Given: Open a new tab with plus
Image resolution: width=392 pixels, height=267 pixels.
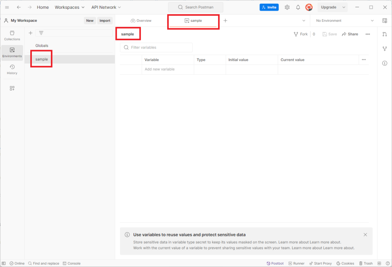Looking at the screenshot, I should point(225,21).
